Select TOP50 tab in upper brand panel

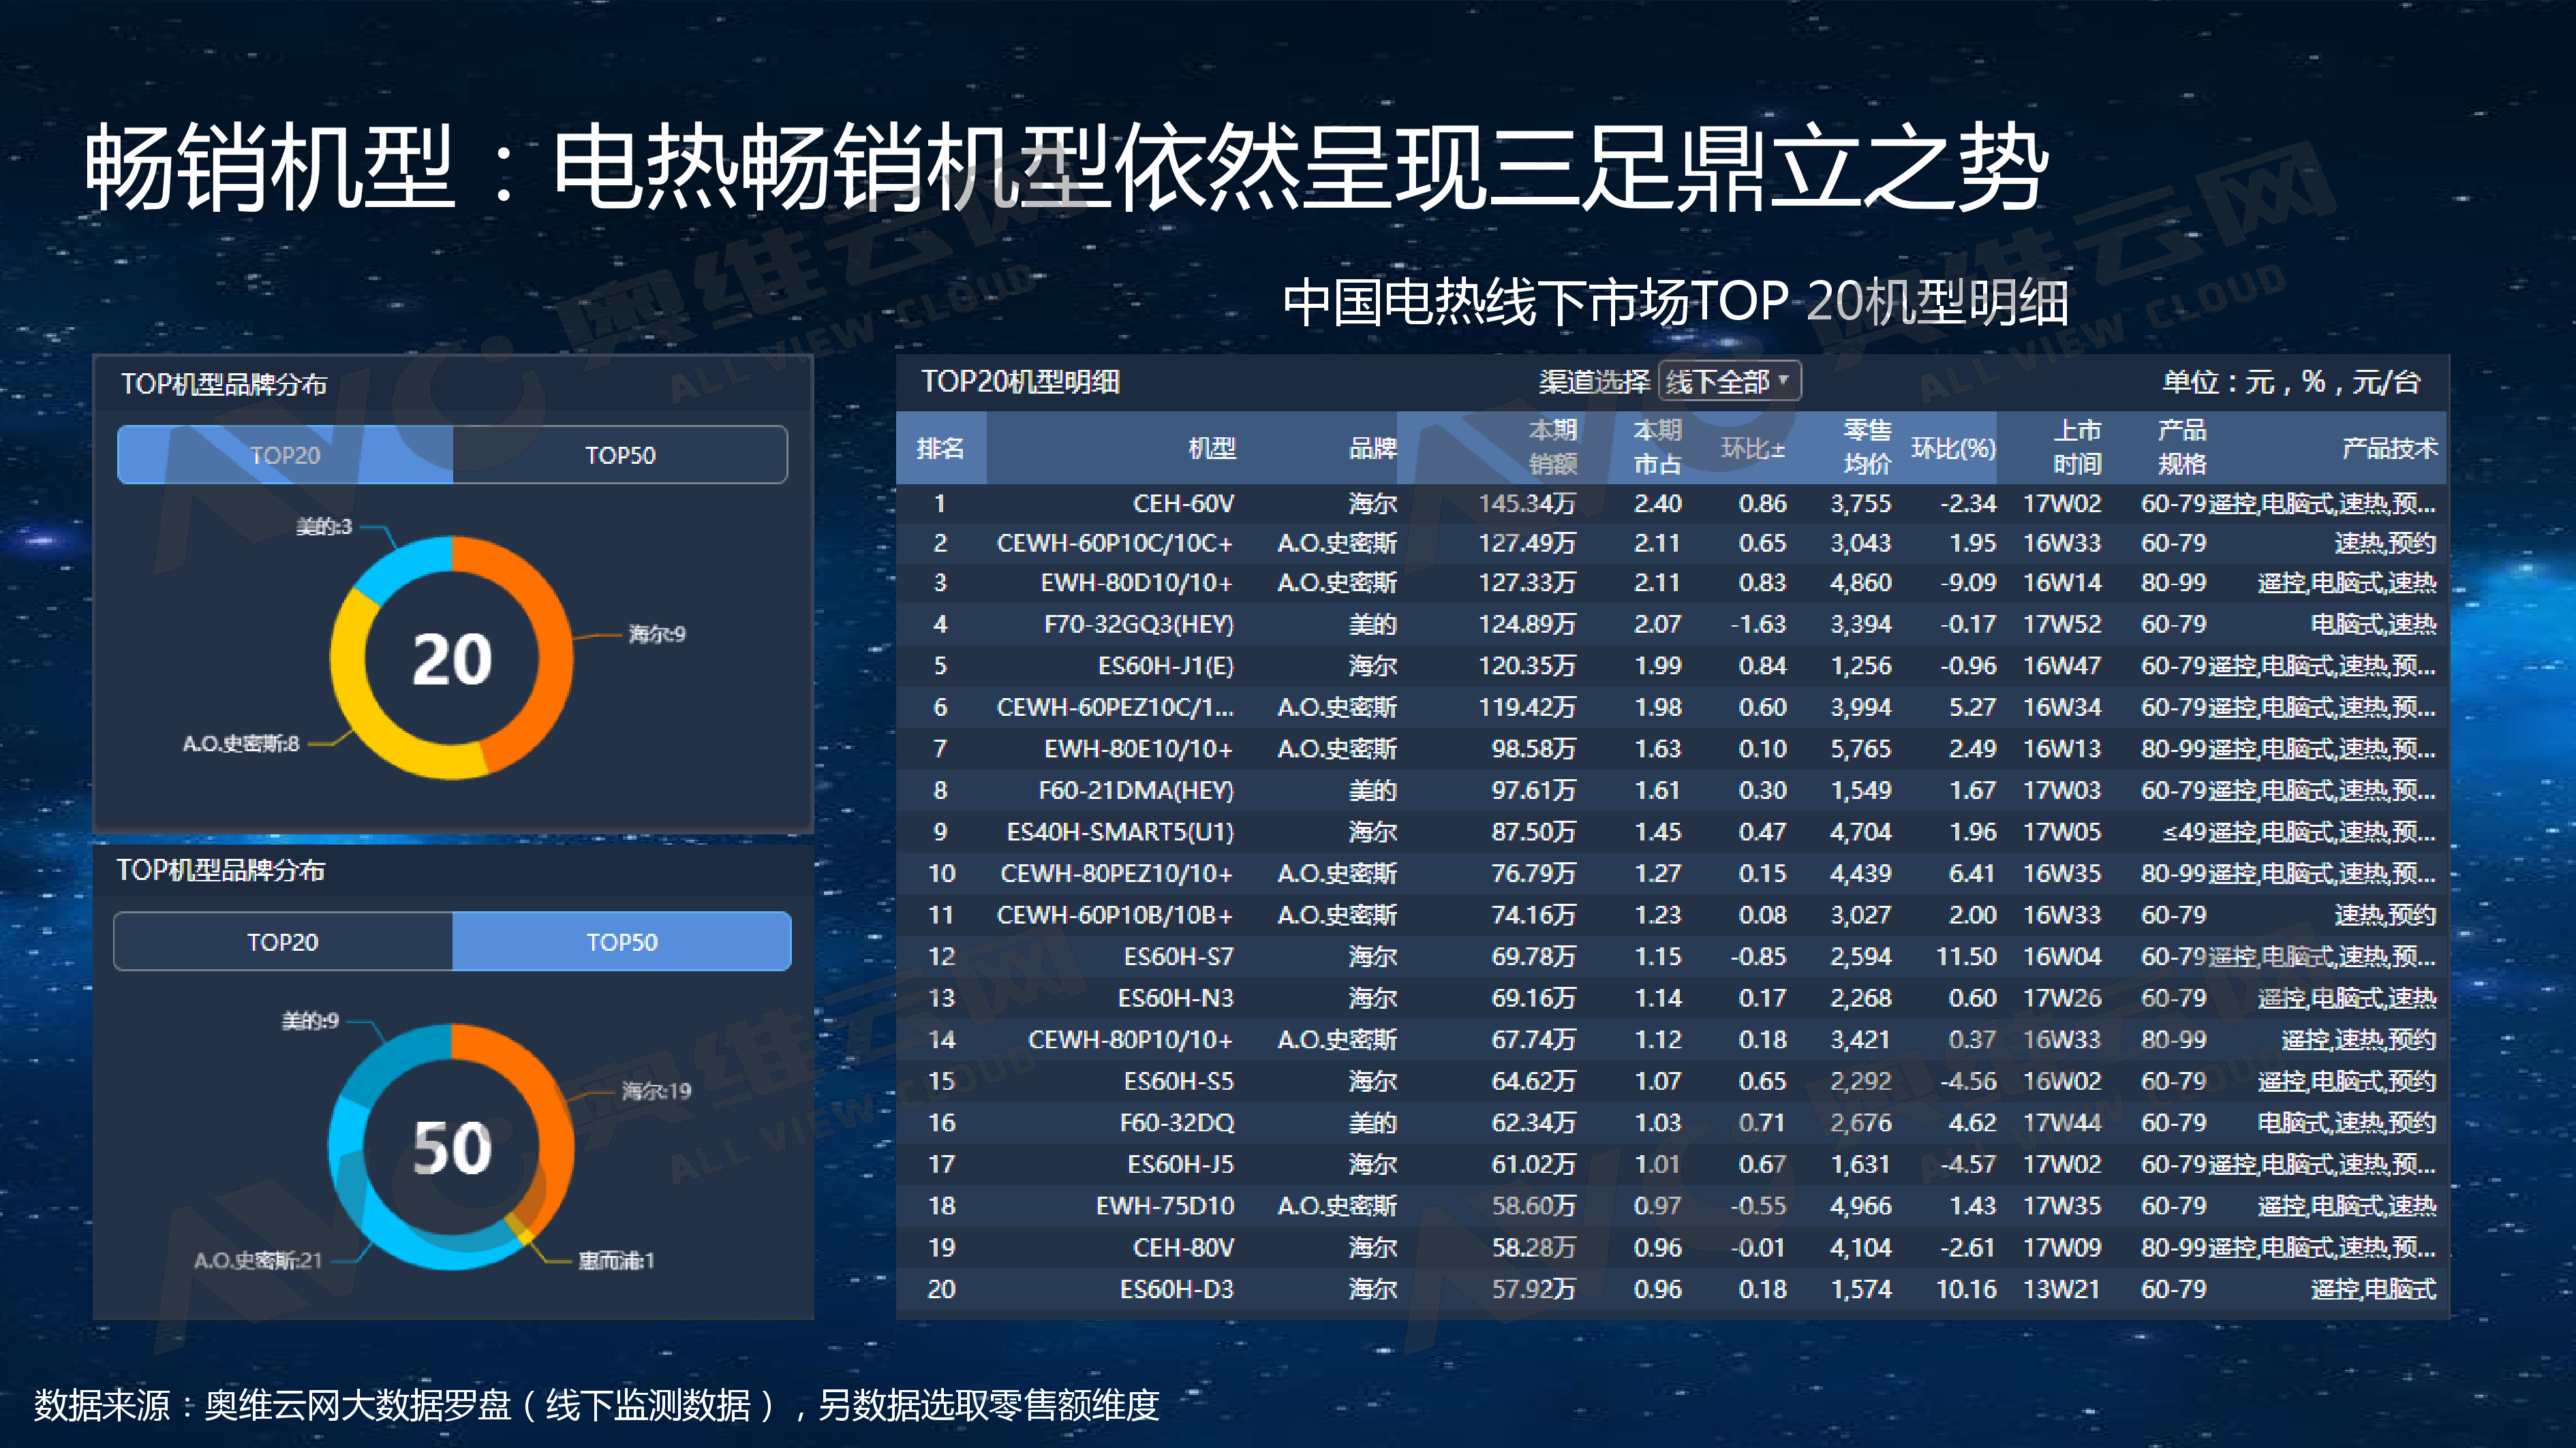pyautogui.click(x=620, y=456)
